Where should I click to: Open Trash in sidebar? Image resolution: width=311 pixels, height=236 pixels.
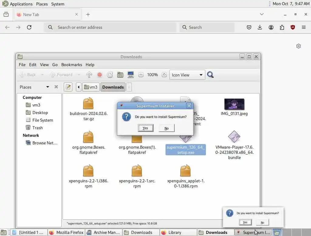pyautogui.click(x=34, y=128)
